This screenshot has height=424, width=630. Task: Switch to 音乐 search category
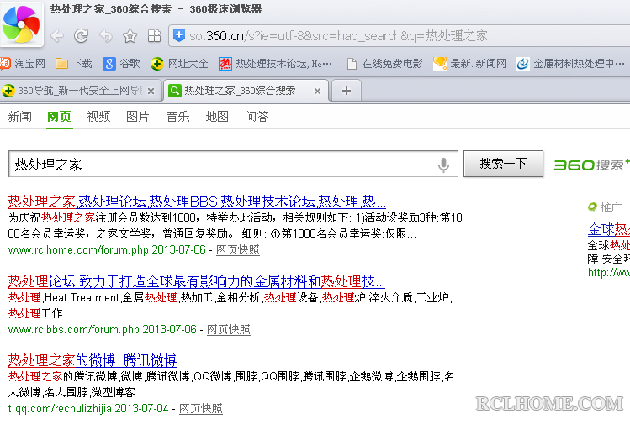[177, 117]
